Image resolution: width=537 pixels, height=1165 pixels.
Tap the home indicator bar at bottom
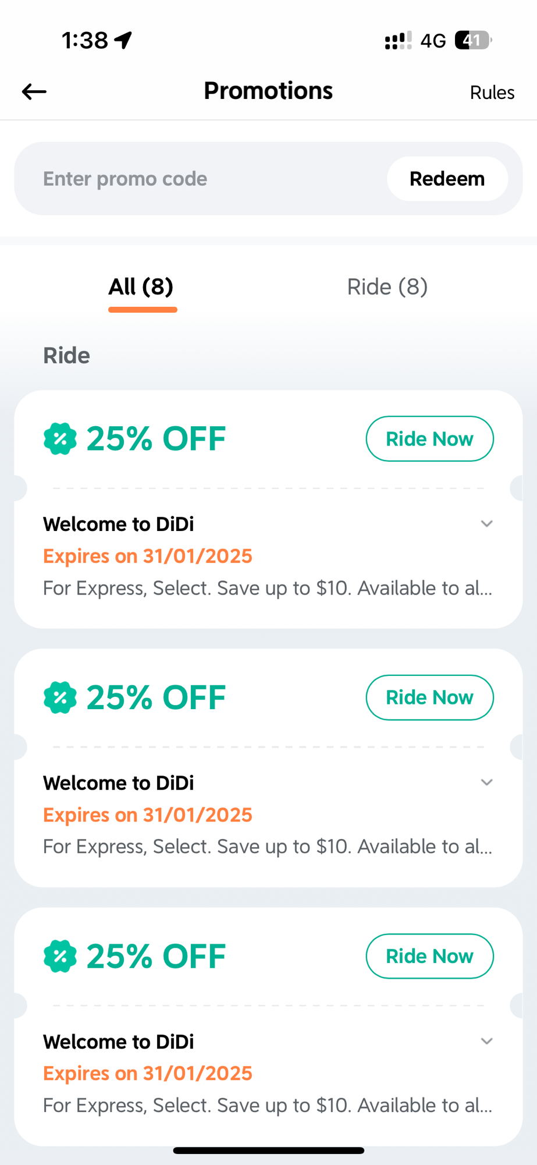(268, 1150)
